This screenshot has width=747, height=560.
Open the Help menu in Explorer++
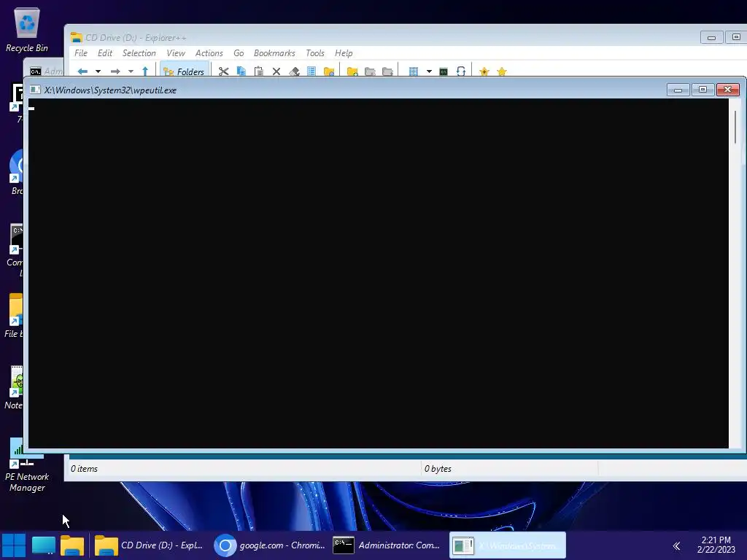(344, 52)
